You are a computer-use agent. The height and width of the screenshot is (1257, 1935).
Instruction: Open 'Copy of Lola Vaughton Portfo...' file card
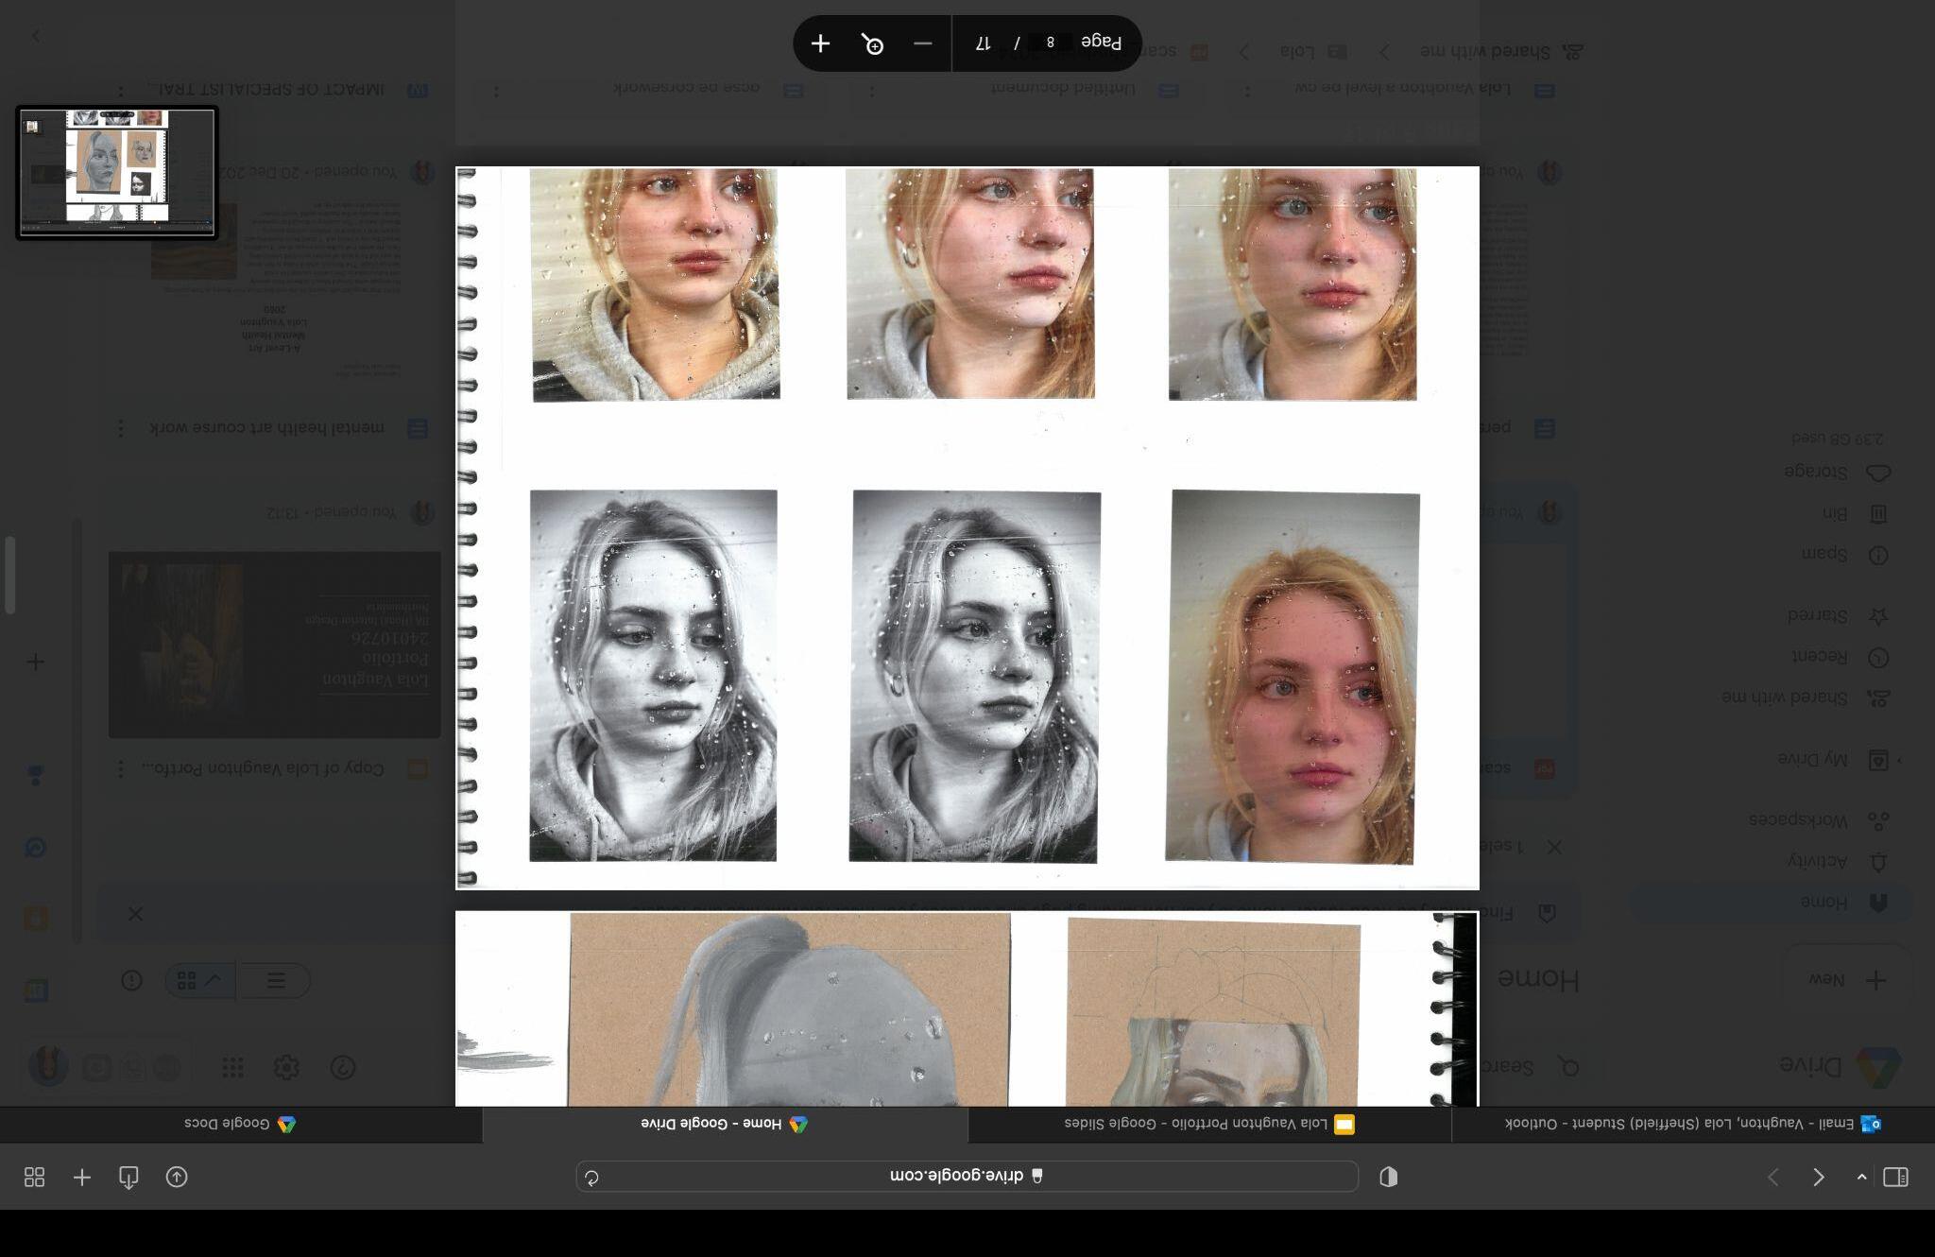click(274, 644)
